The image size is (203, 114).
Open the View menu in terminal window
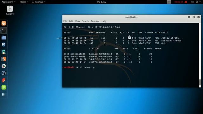point(77,21)
